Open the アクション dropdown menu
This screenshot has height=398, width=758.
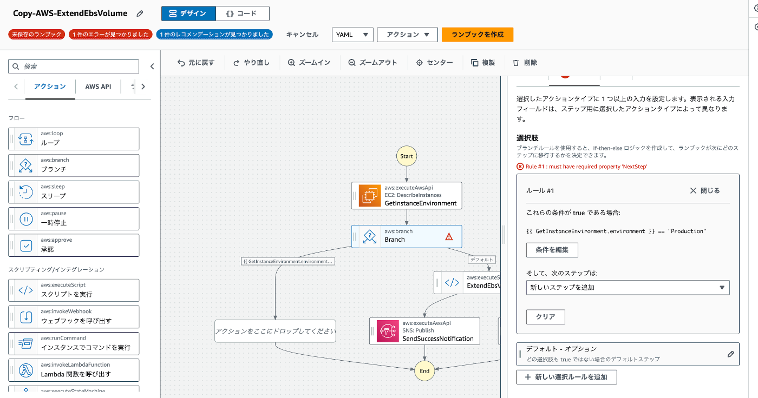[x=407, y=35]
